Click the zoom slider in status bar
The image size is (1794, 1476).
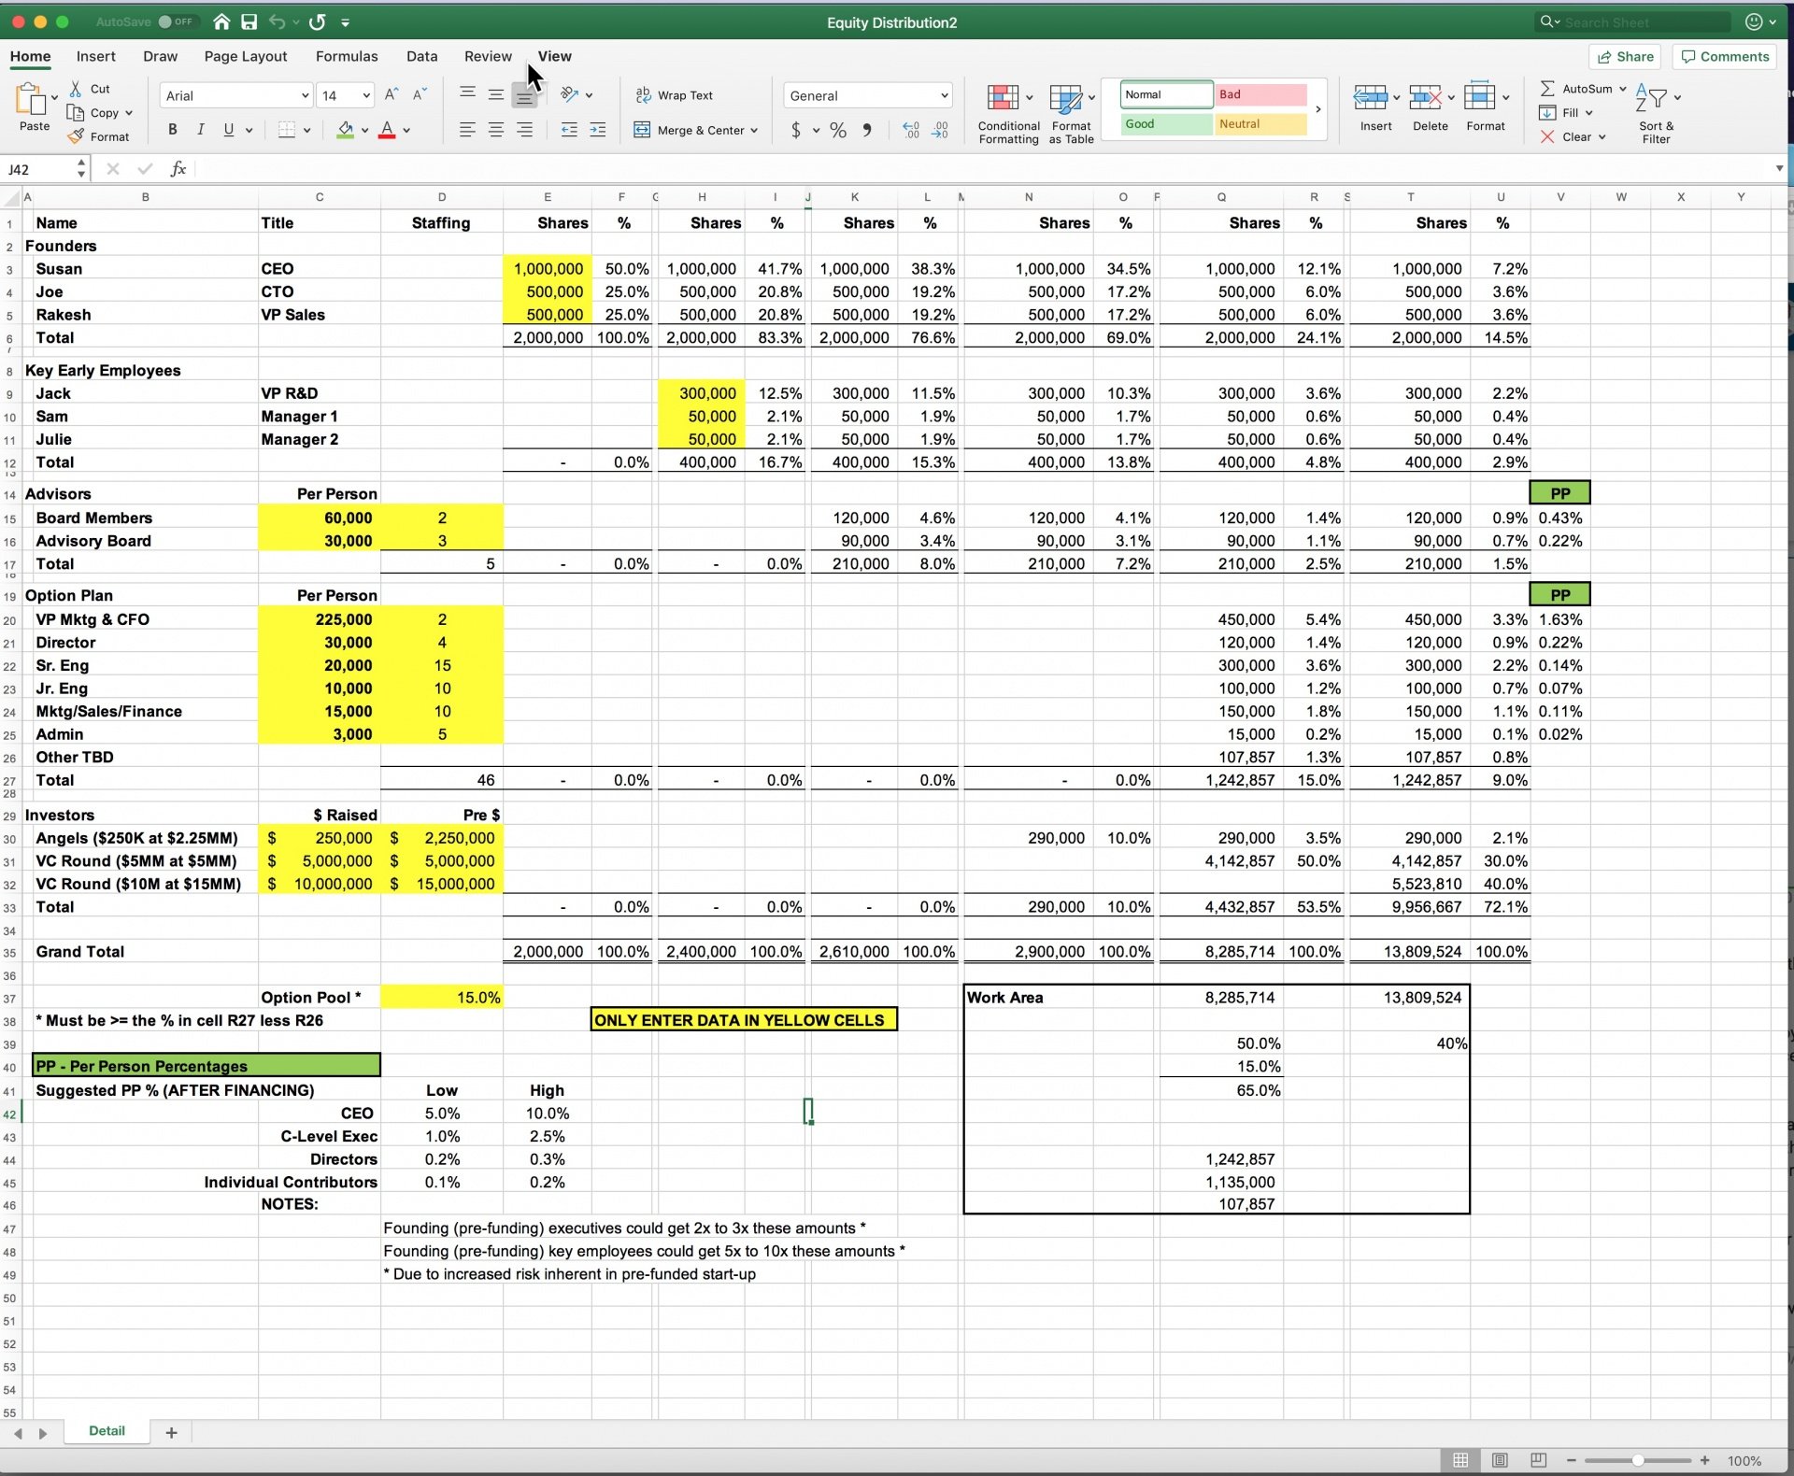tap(1637, 1460)
